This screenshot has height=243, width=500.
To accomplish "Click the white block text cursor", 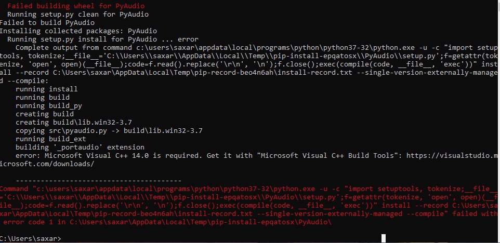I will [384, 238].
